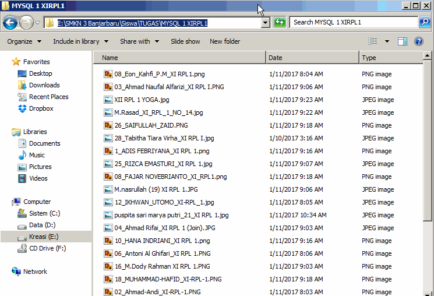Click the folder icon in the address bar

(x=50, y=23)
